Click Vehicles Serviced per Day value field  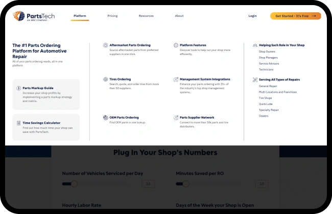(148, 184)
